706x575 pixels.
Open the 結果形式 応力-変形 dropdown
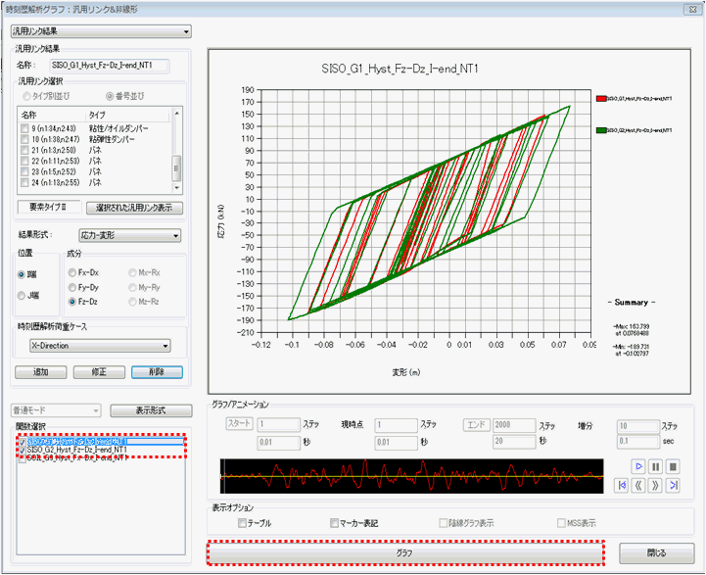point(130,235)
